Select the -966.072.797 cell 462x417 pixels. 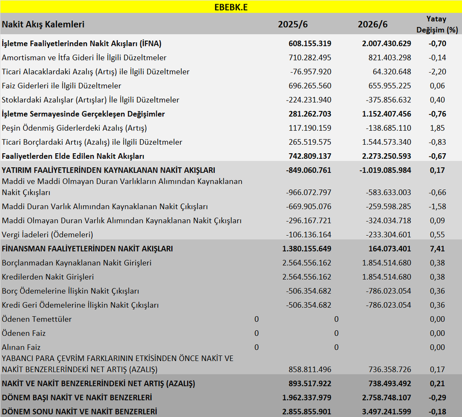309,192
